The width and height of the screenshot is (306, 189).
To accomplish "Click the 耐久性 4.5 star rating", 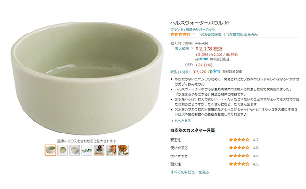I will [239, 164].
